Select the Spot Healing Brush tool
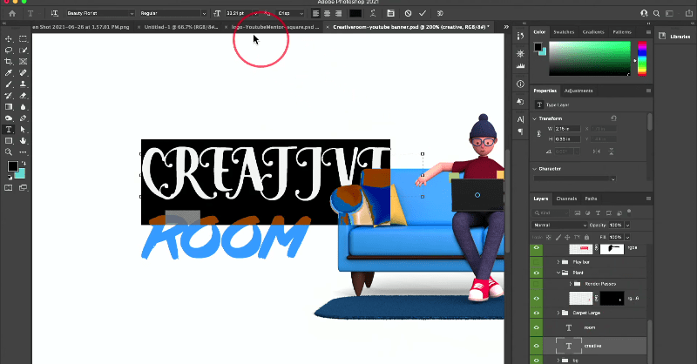Viewport: 697px width, 364px height. [x=24, y=73]
